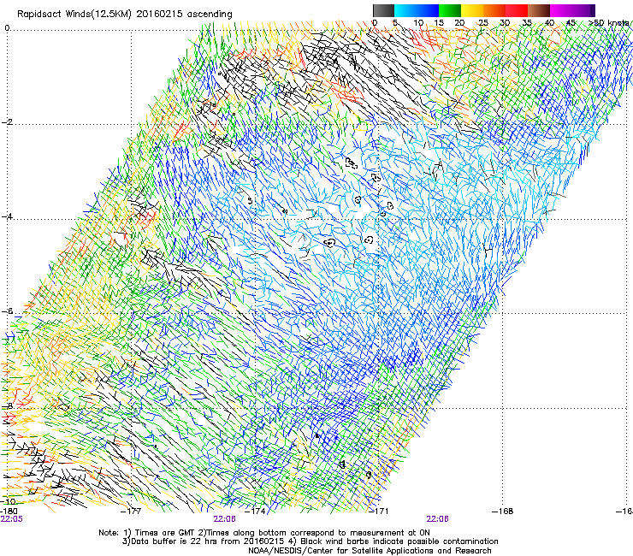
Task: Click the yellow 20-25 knots legend swatch
Action: click(472, 10)
